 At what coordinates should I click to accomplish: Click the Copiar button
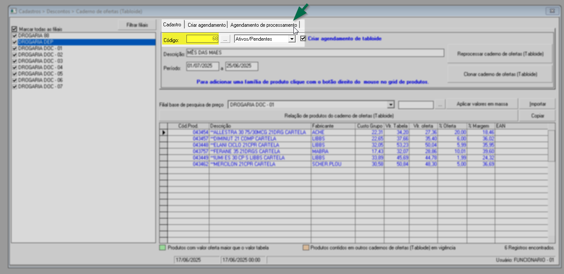[x=538, y=115]
